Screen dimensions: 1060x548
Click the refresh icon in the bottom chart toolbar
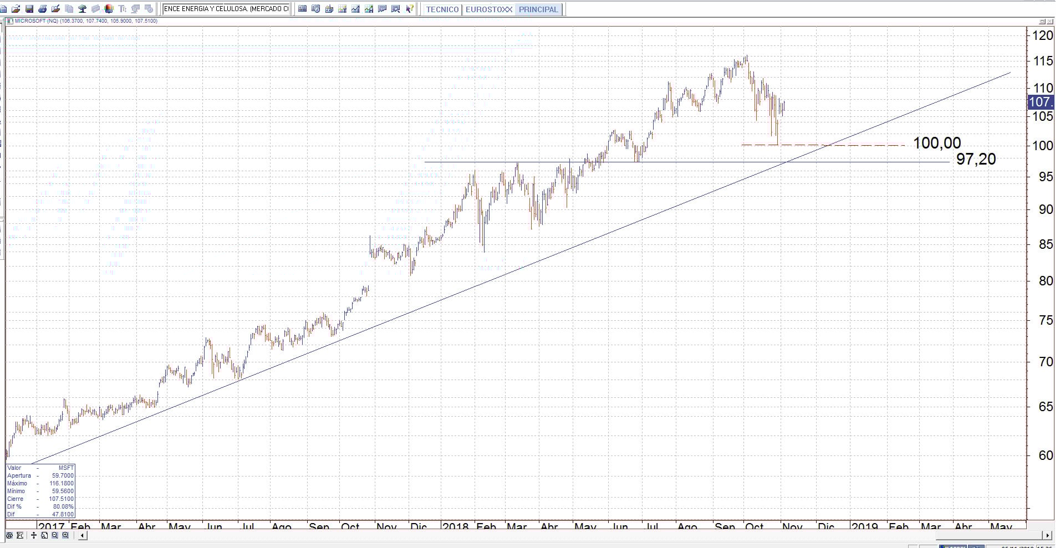point(9,535)
